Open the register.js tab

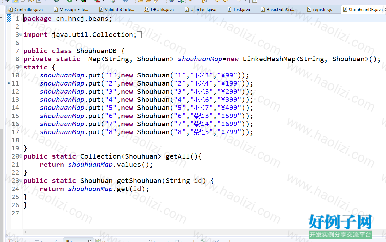[x=320, y=9]
